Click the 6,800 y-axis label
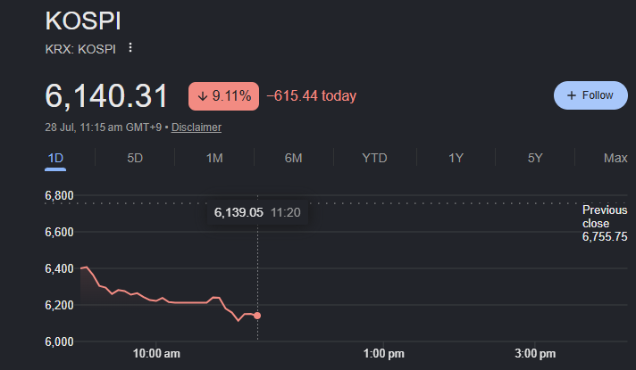 coord(59,195)
